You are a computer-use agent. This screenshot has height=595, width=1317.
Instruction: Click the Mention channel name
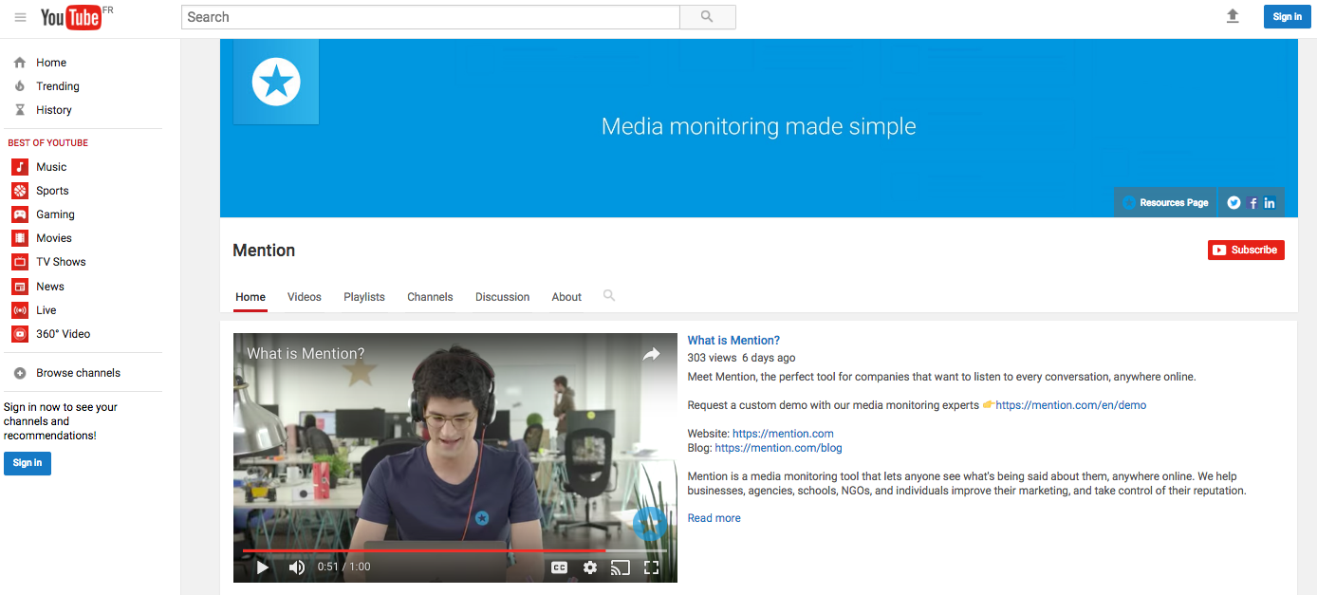pyautogui.click(x=264, y=251)
